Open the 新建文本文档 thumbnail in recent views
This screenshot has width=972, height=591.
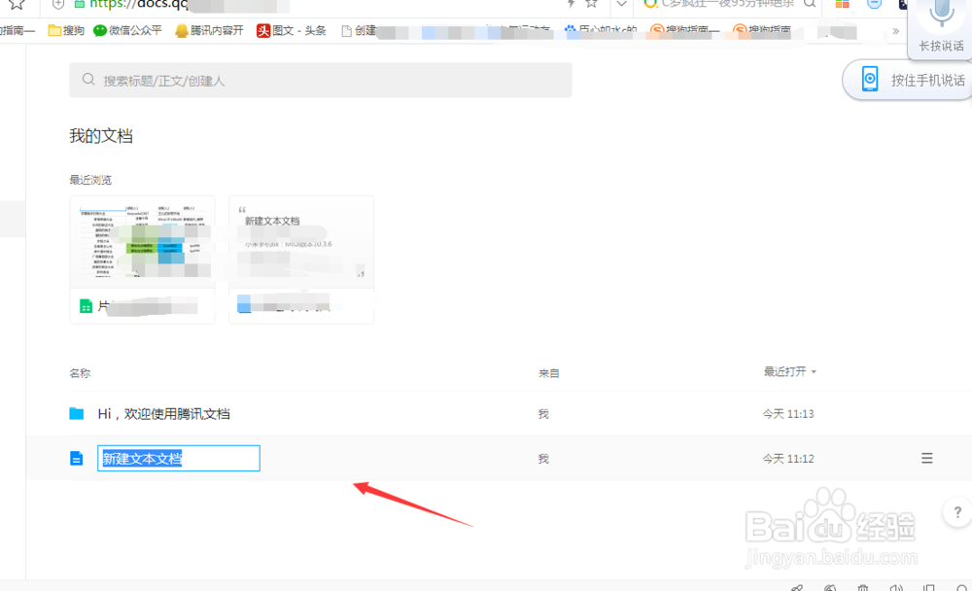pyautogui.click(x=301, y=242)
